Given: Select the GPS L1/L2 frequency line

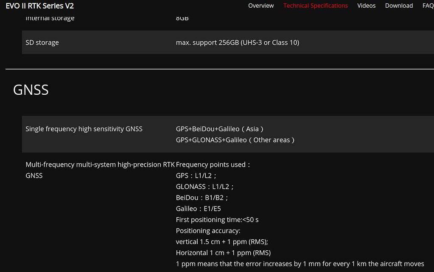Looking at the screenshot, I should (196, 175).
